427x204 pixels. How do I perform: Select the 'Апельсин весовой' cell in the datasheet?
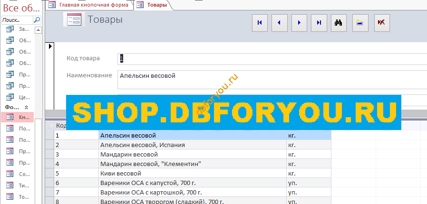point(193,135)
